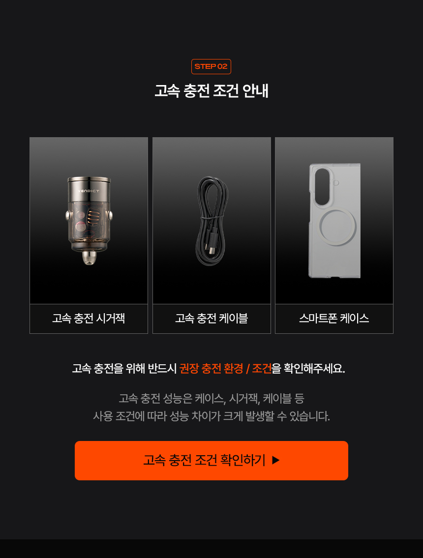Screen dimensions: 423x558
Task: Click the 고속 충전 조건 확인하기 button
Action: click(x=211, y=461)
